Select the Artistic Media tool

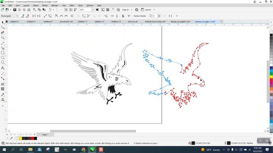tap(3, 48)
